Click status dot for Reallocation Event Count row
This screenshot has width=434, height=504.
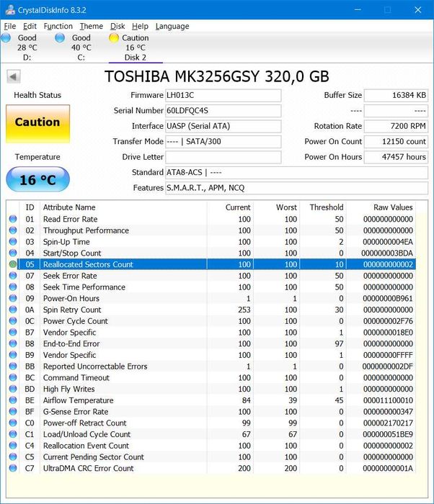click(x=13, y=446)
